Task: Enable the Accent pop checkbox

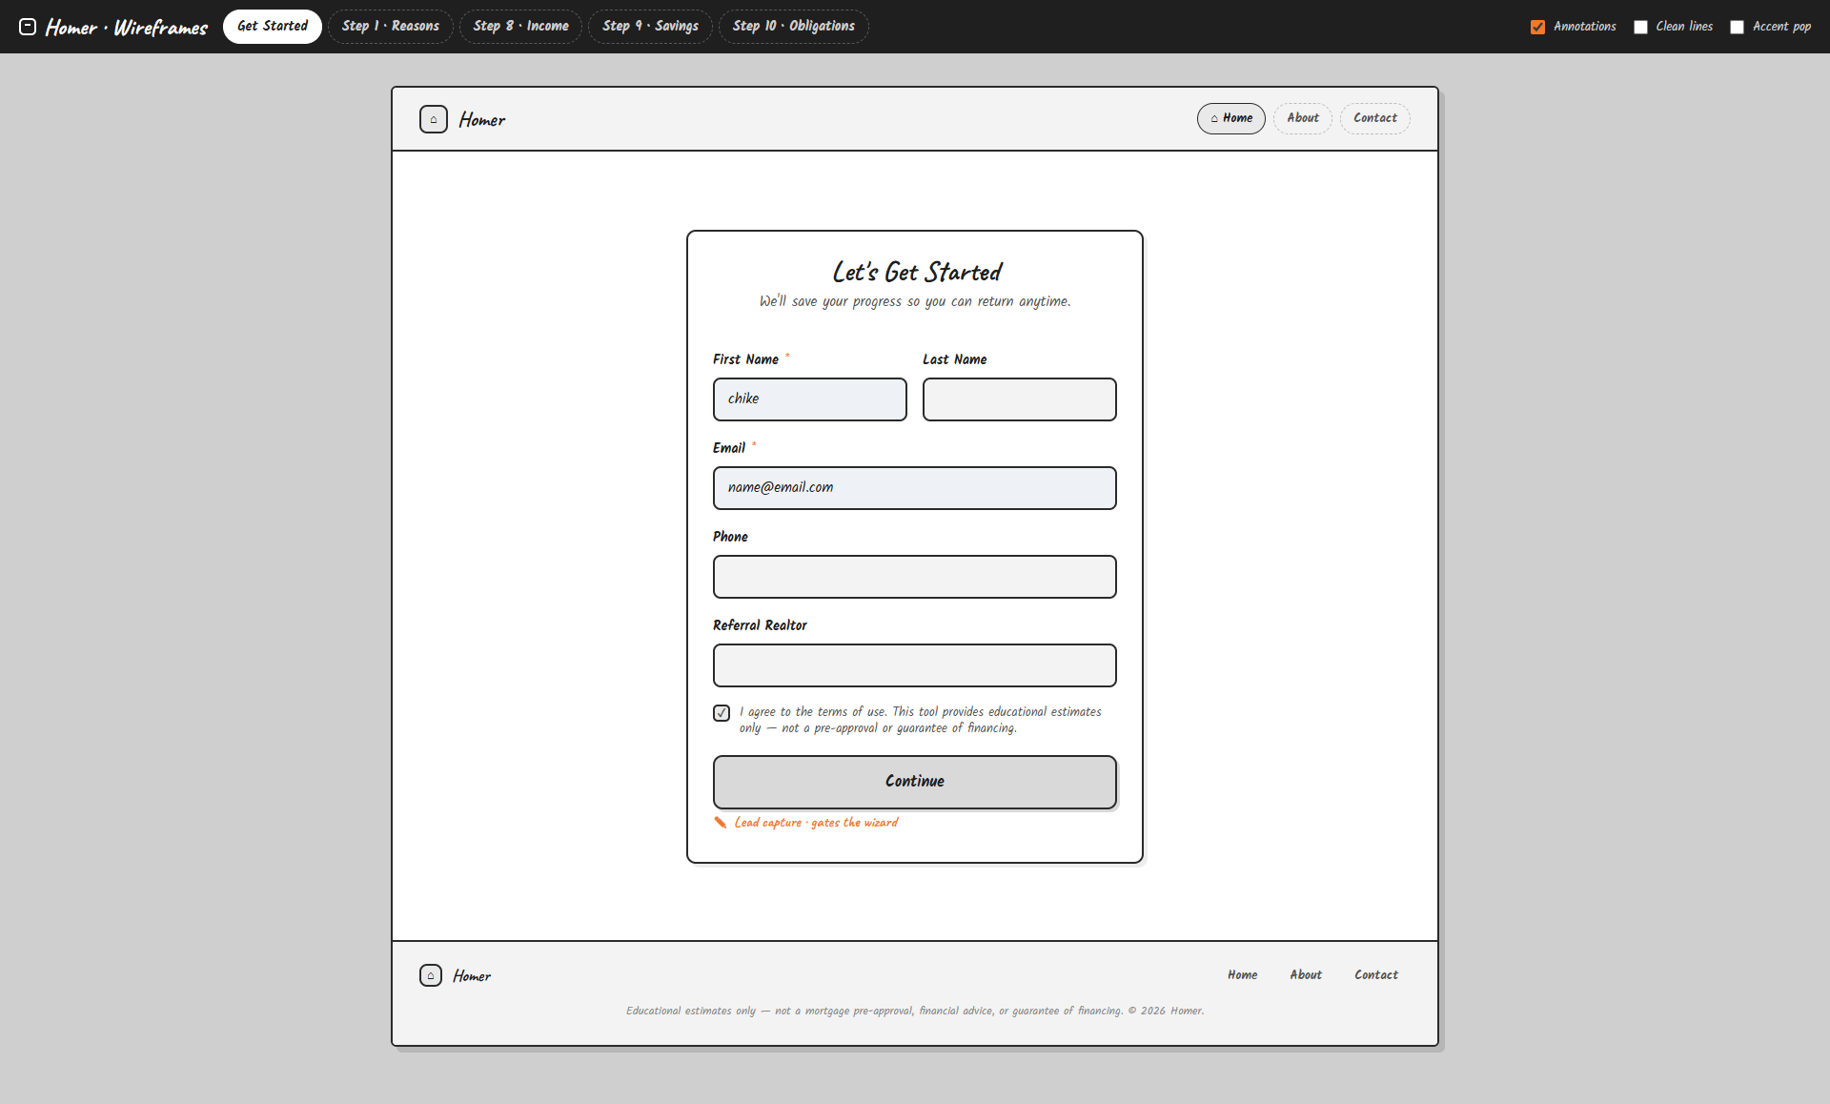Action: 1737,27
